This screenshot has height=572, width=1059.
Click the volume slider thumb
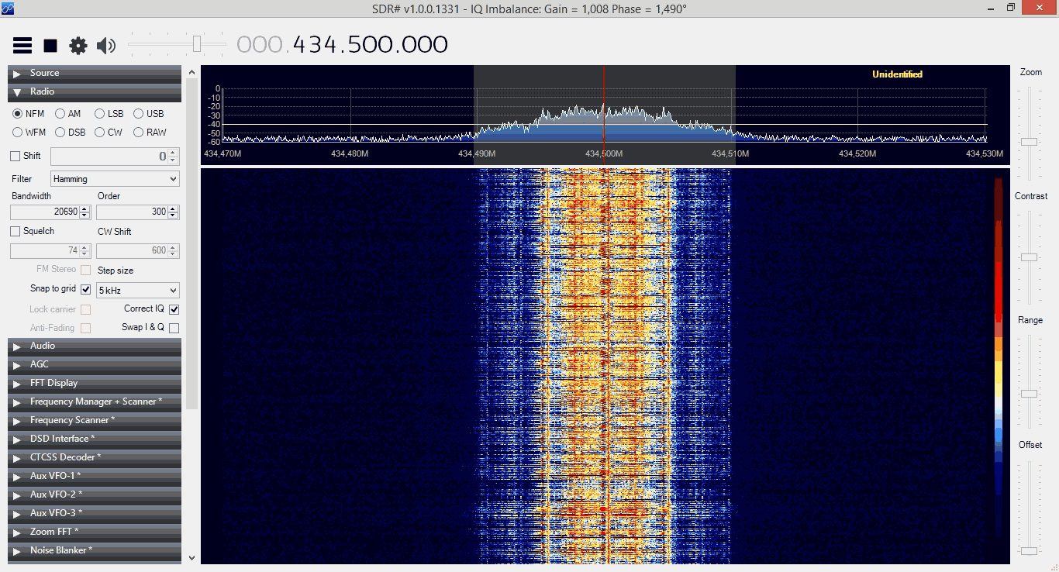pos(197,44)
